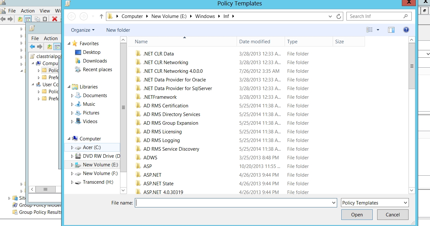Click the file list vertical scrollbar thumb
This screenshot has height=226, width=430.
pos(412,66)
